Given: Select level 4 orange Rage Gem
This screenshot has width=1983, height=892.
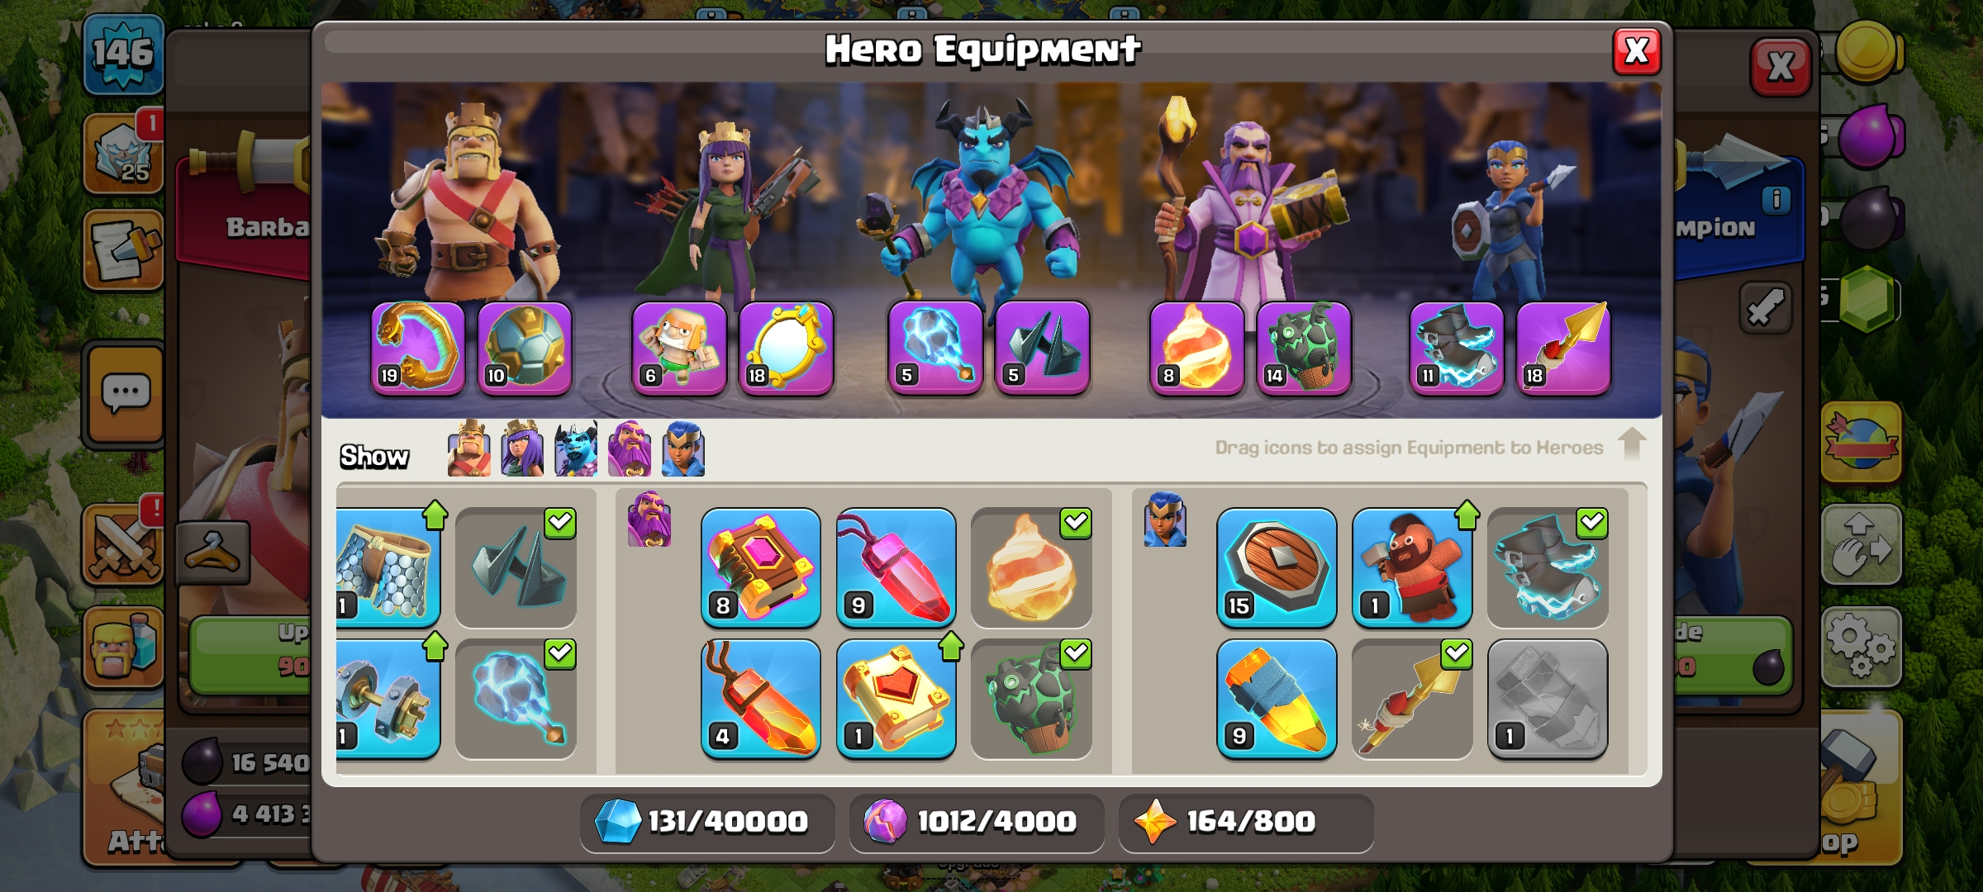Looking at the screenshot, I should tap(761, 699).
